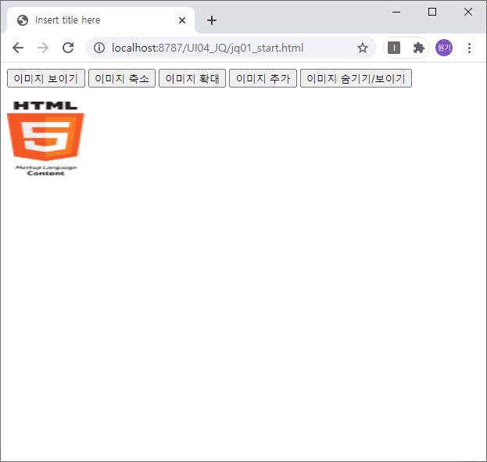The image size is (487, 462).
Task: Open the Chrome three-dot menu
Action: click(x=469, y=48)
